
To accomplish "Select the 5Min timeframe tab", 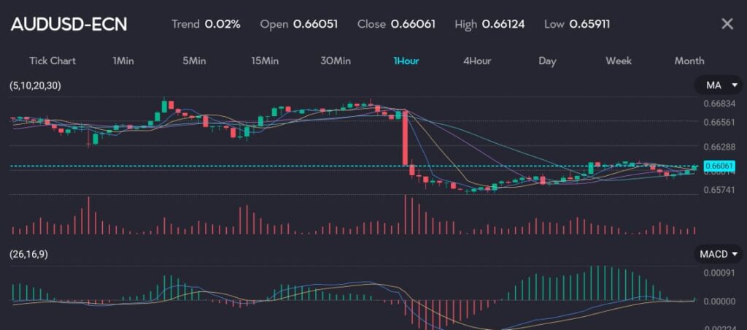I will tap(195, 61).
